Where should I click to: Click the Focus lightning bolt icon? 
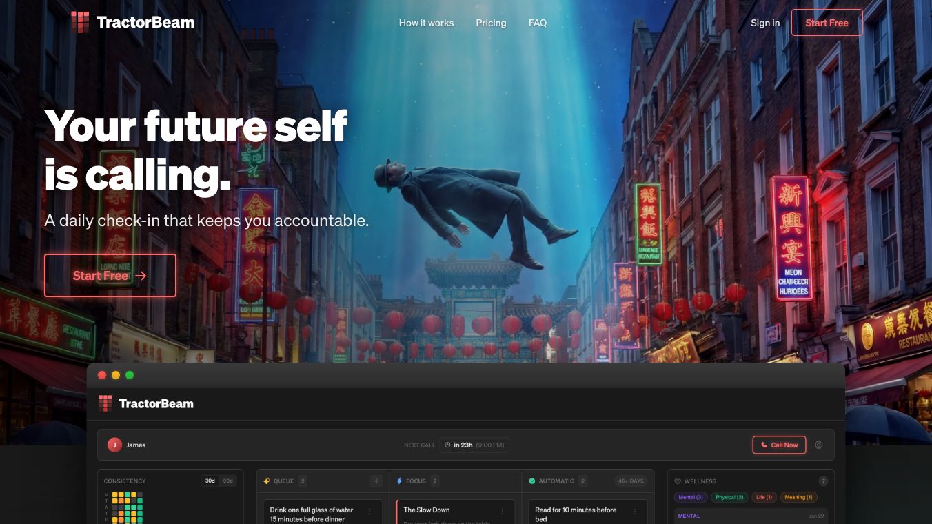[400, 481]
